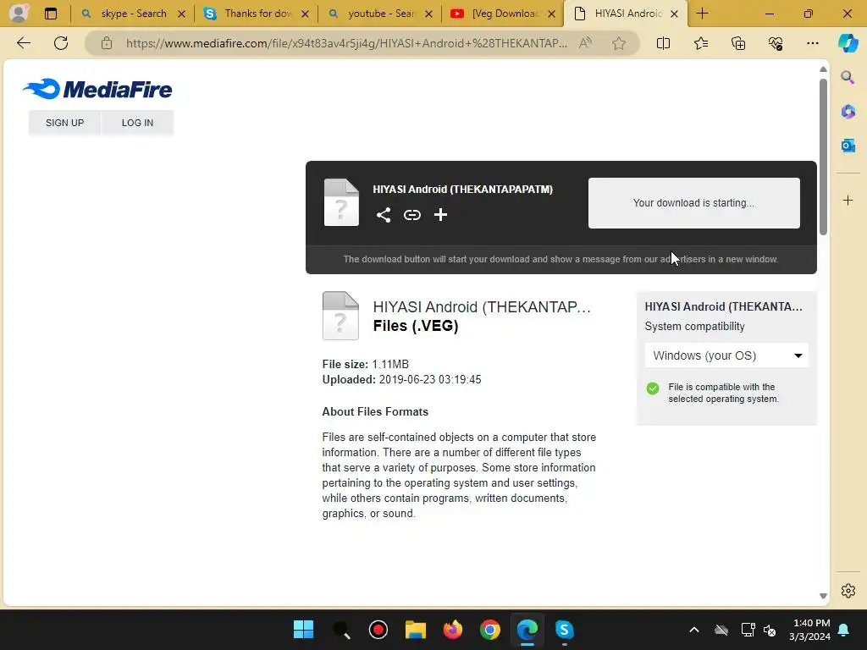The width and height of the screenshot is (867, 650).
Task: Click the sidebar Search icon
Action: [848, 77]
